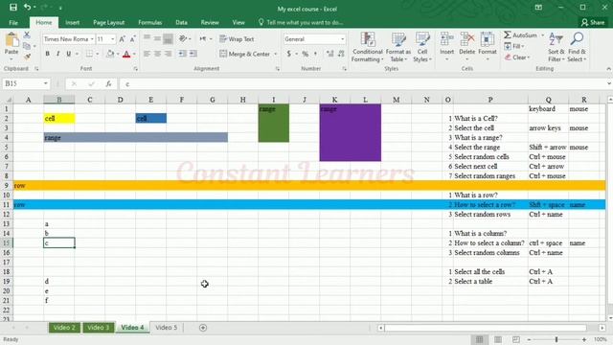Screen dimensions: 613x345
Task: Open the File tab
Action: 13,22
